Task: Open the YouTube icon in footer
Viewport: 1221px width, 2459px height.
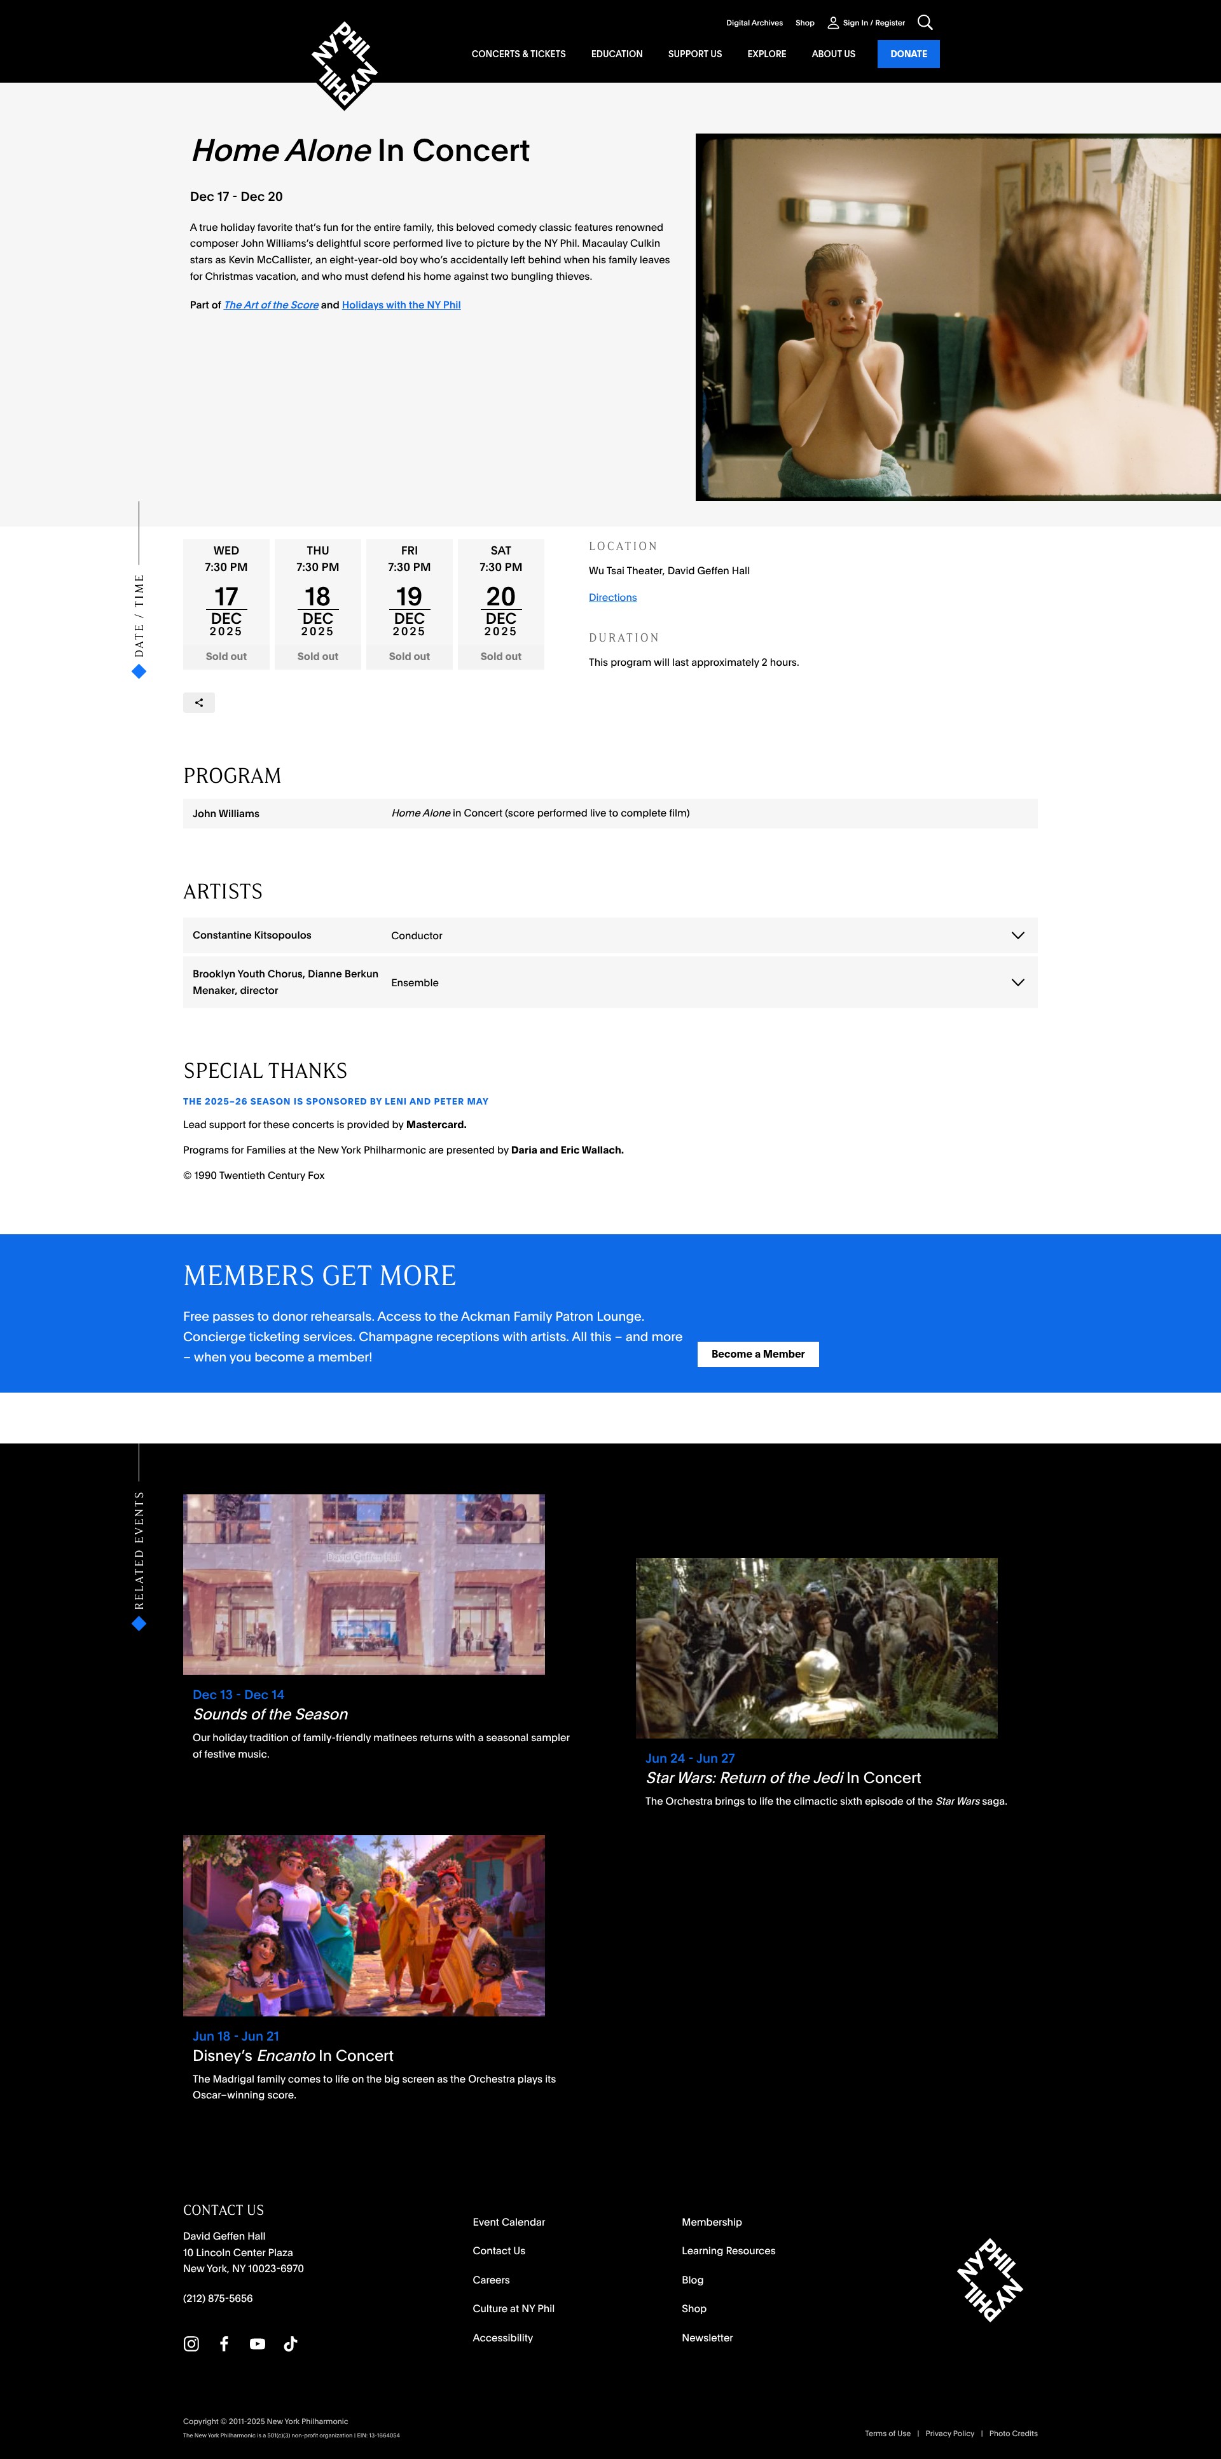Action: [258, 2343]
